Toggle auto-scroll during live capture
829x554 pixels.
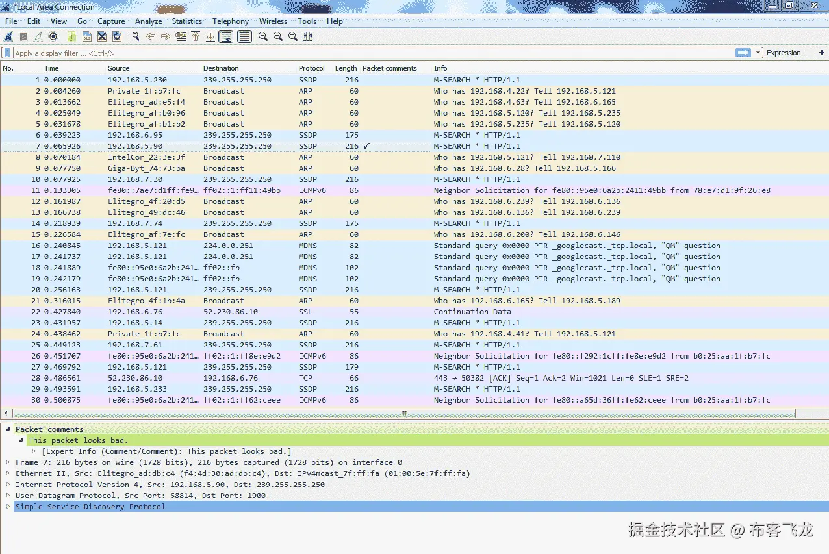226,37
